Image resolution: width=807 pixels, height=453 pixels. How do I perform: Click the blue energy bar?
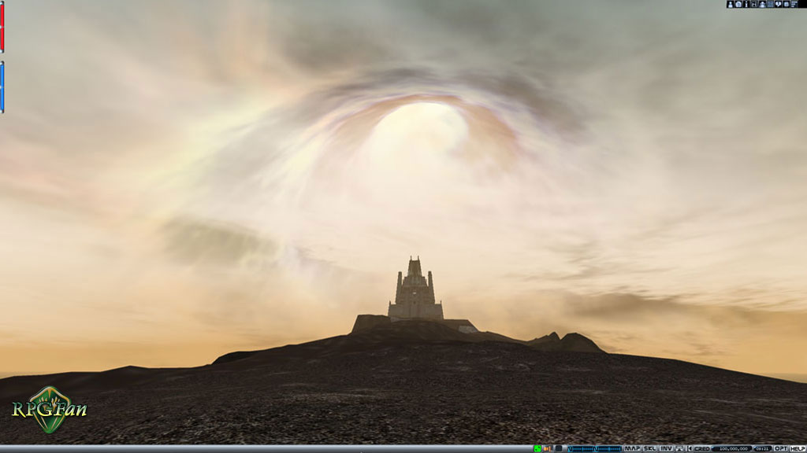tap(2, 87)
